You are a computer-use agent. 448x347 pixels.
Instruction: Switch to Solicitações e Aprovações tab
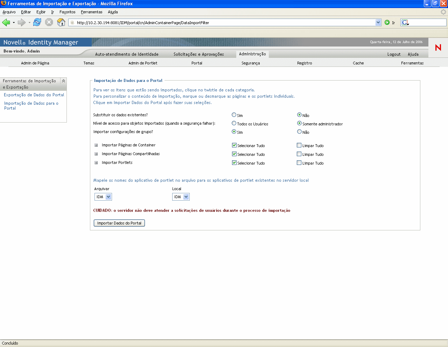[198, 54]
